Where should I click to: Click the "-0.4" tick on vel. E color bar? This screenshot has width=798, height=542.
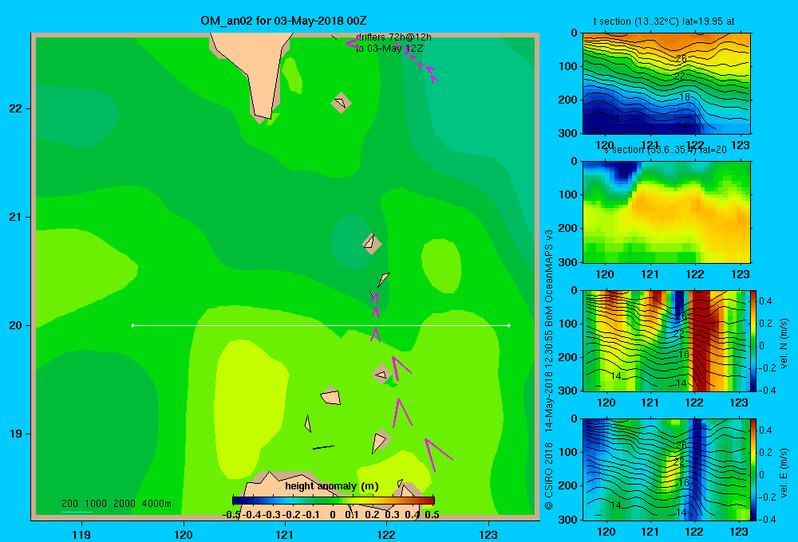[767, 519]
